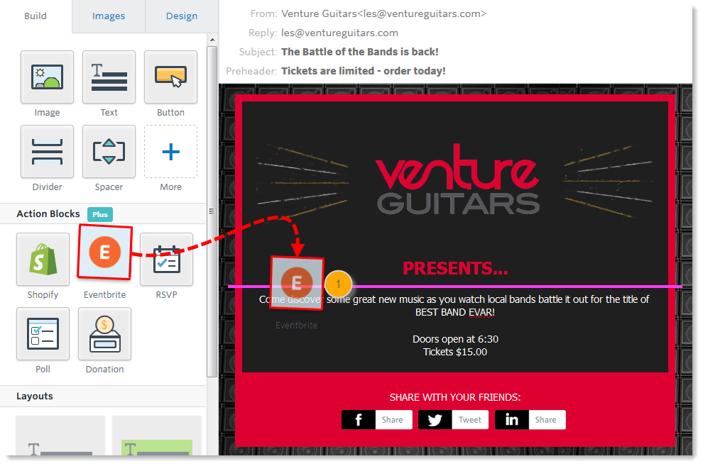Select the Shopify action block
Viewport: 703px width, 466px height.
(43, 259)
